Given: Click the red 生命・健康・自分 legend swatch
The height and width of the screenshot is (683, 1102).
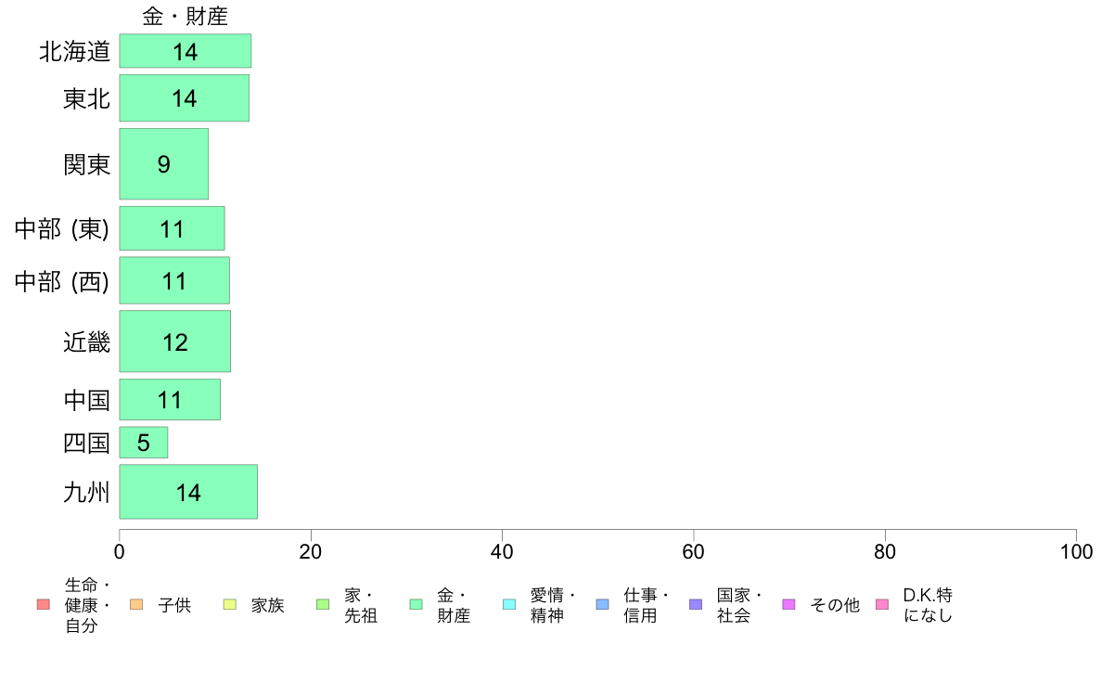Looking at the screenshot, I should [x=44, y=604].
